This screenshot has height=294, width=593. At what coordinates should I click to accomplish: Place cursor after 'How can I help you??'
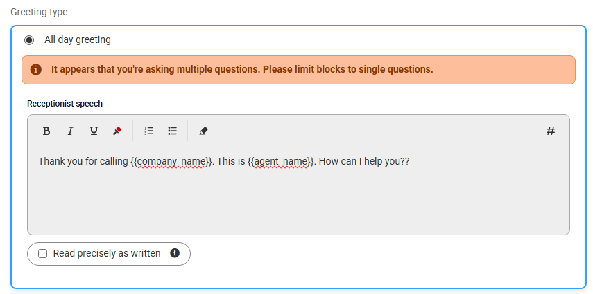point(411,162)
